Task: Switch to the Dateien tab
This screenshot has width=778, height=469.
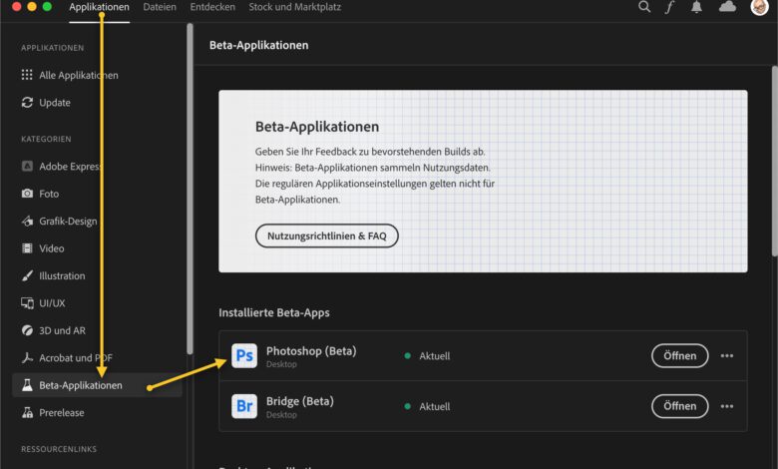Action: [160, 7]
